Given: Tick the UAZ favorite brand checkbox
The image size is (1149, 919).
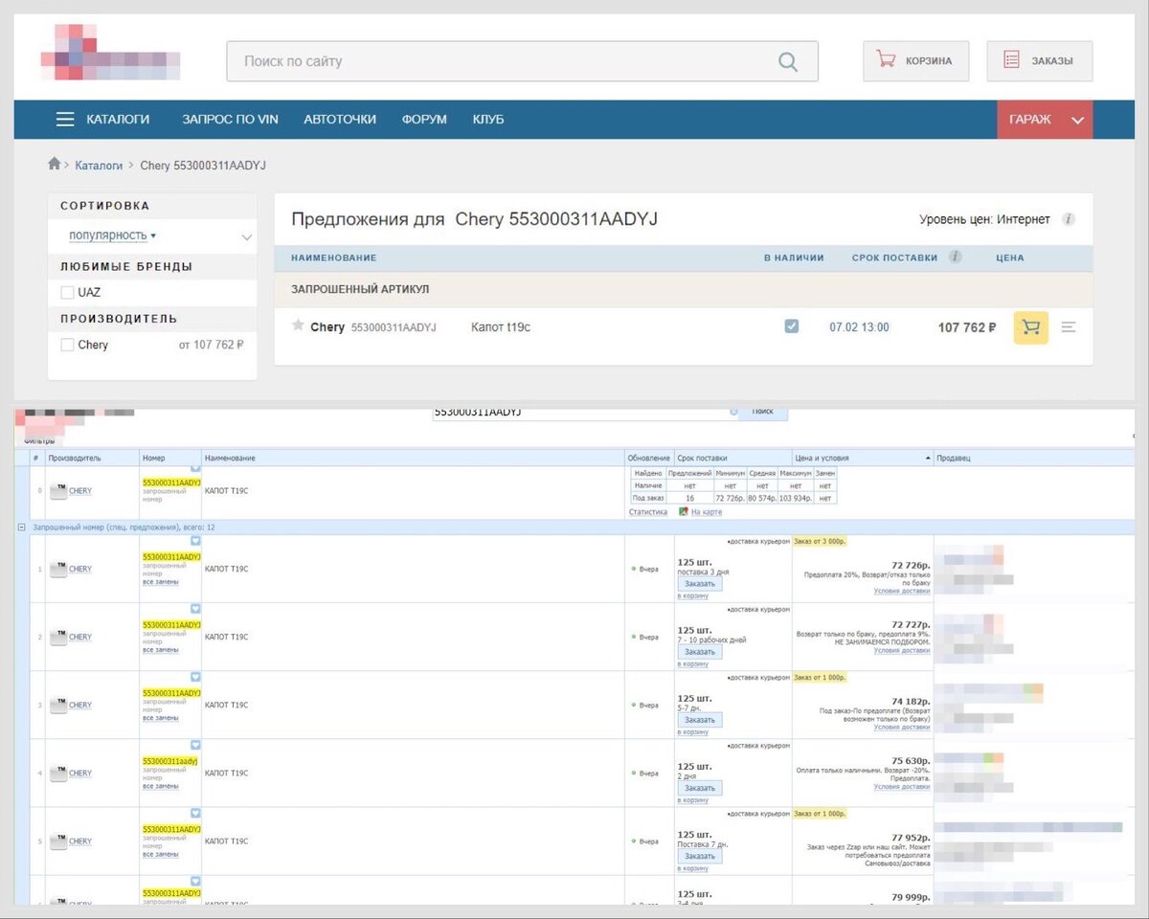Looking at the screenshot, I should coord(67,292).
